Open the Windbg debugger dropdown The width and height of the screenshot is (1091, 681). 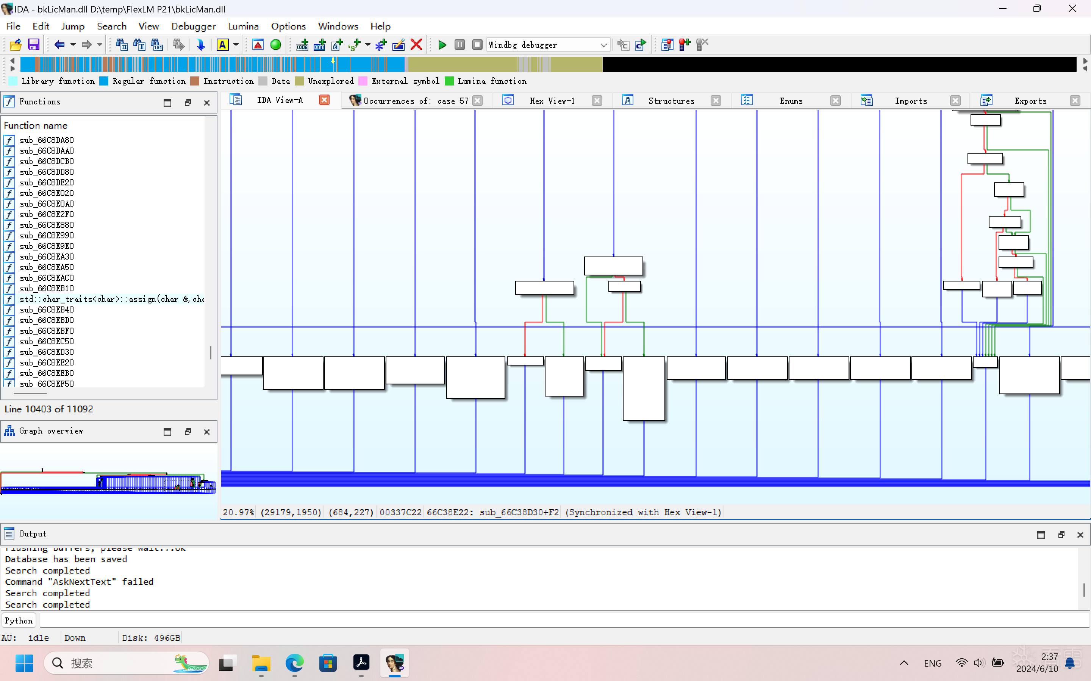click(x=603, y=45)
